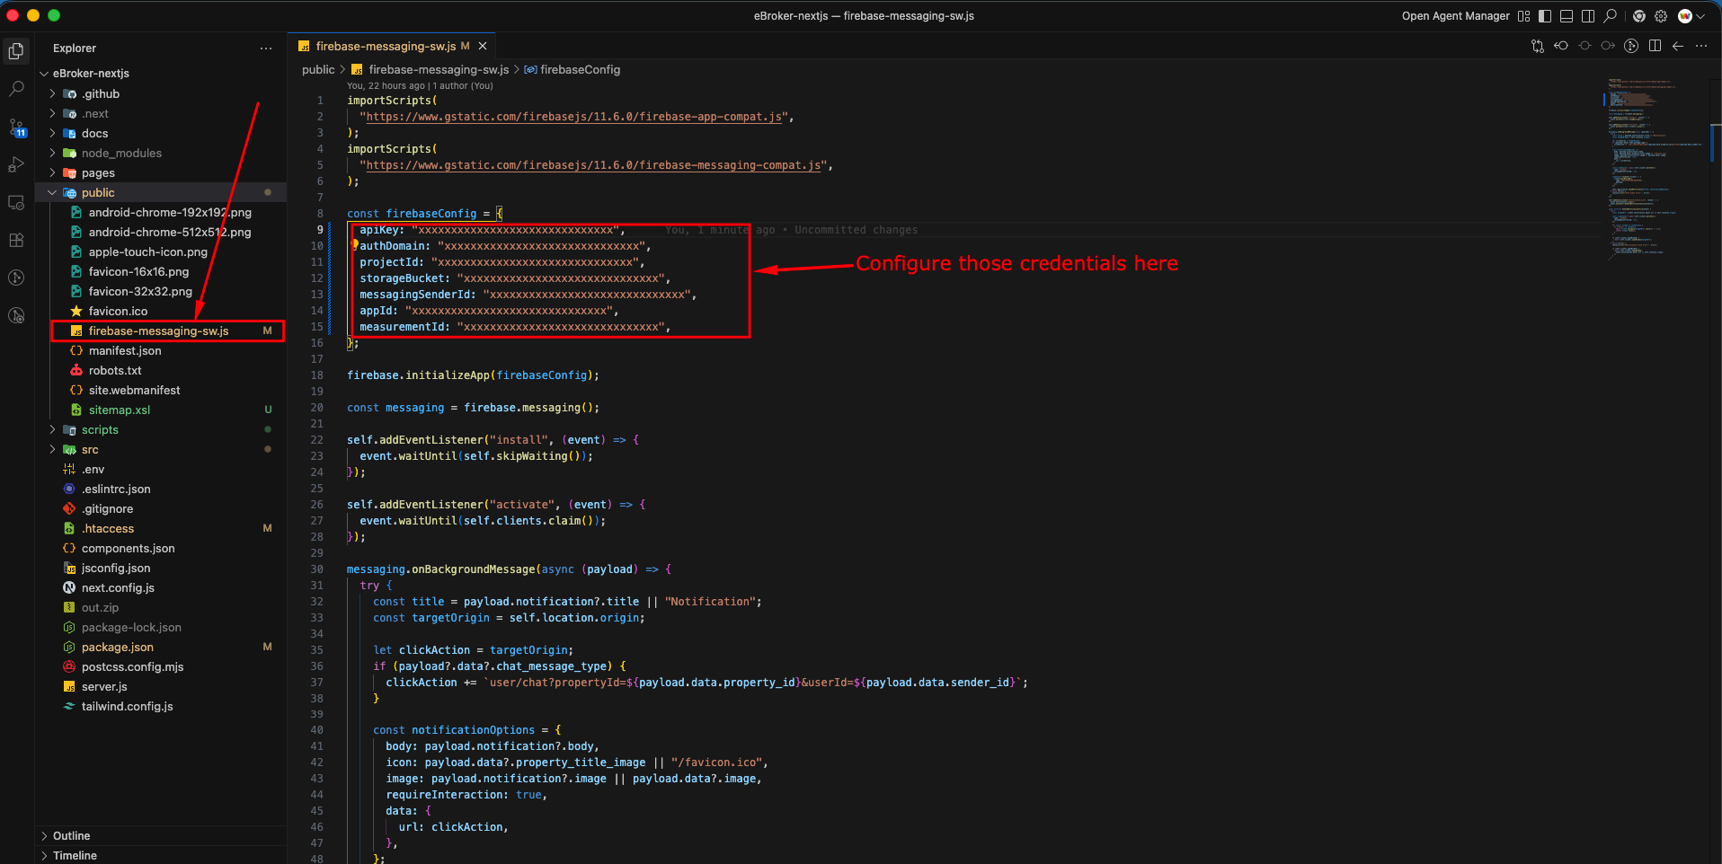Screen dimensions: 1722x864
Task: Open tailwind.config.js file
Action: click(x=128, y=706)
